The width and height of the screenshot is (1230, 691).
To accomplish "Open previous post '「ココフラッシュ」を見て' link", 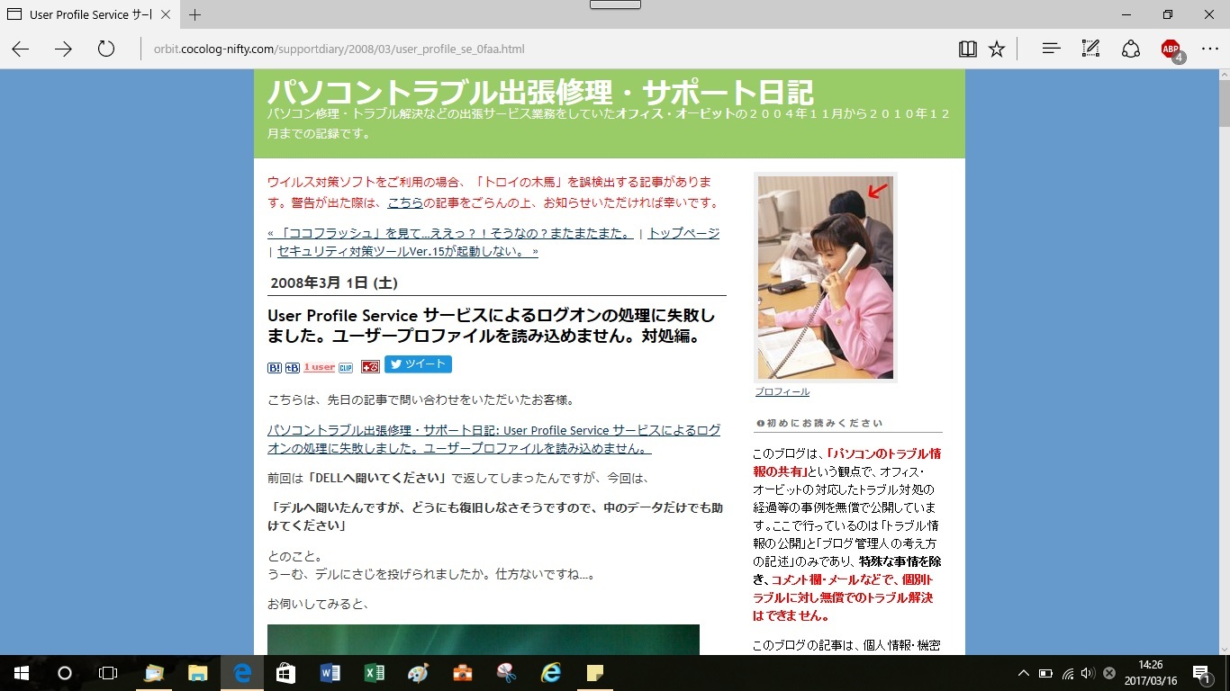I will 450,233.
